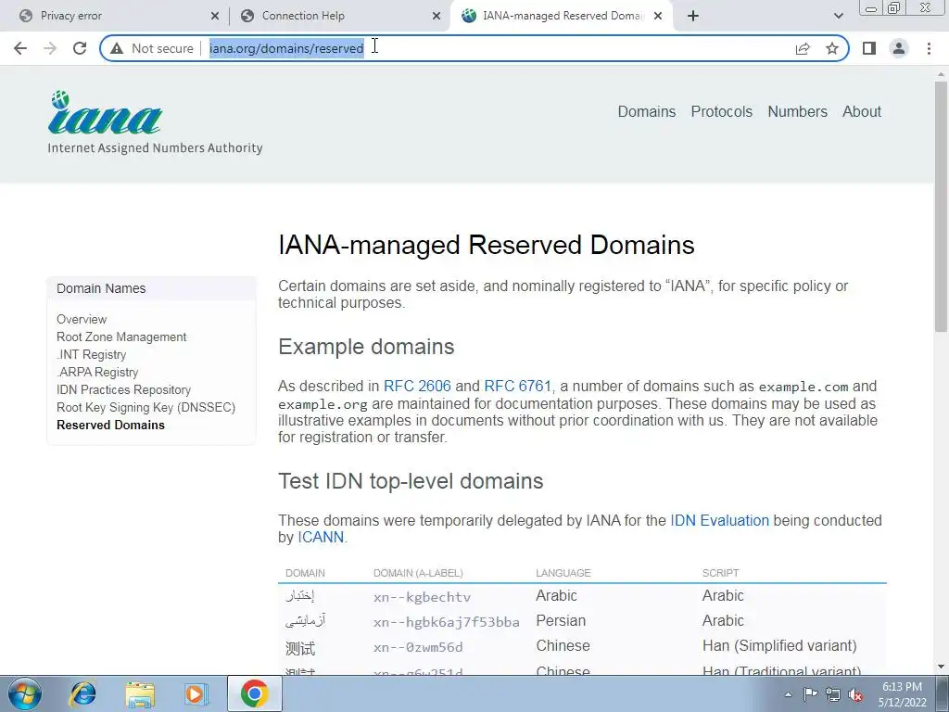Go to Root Zone Management

tap(121, 337)
